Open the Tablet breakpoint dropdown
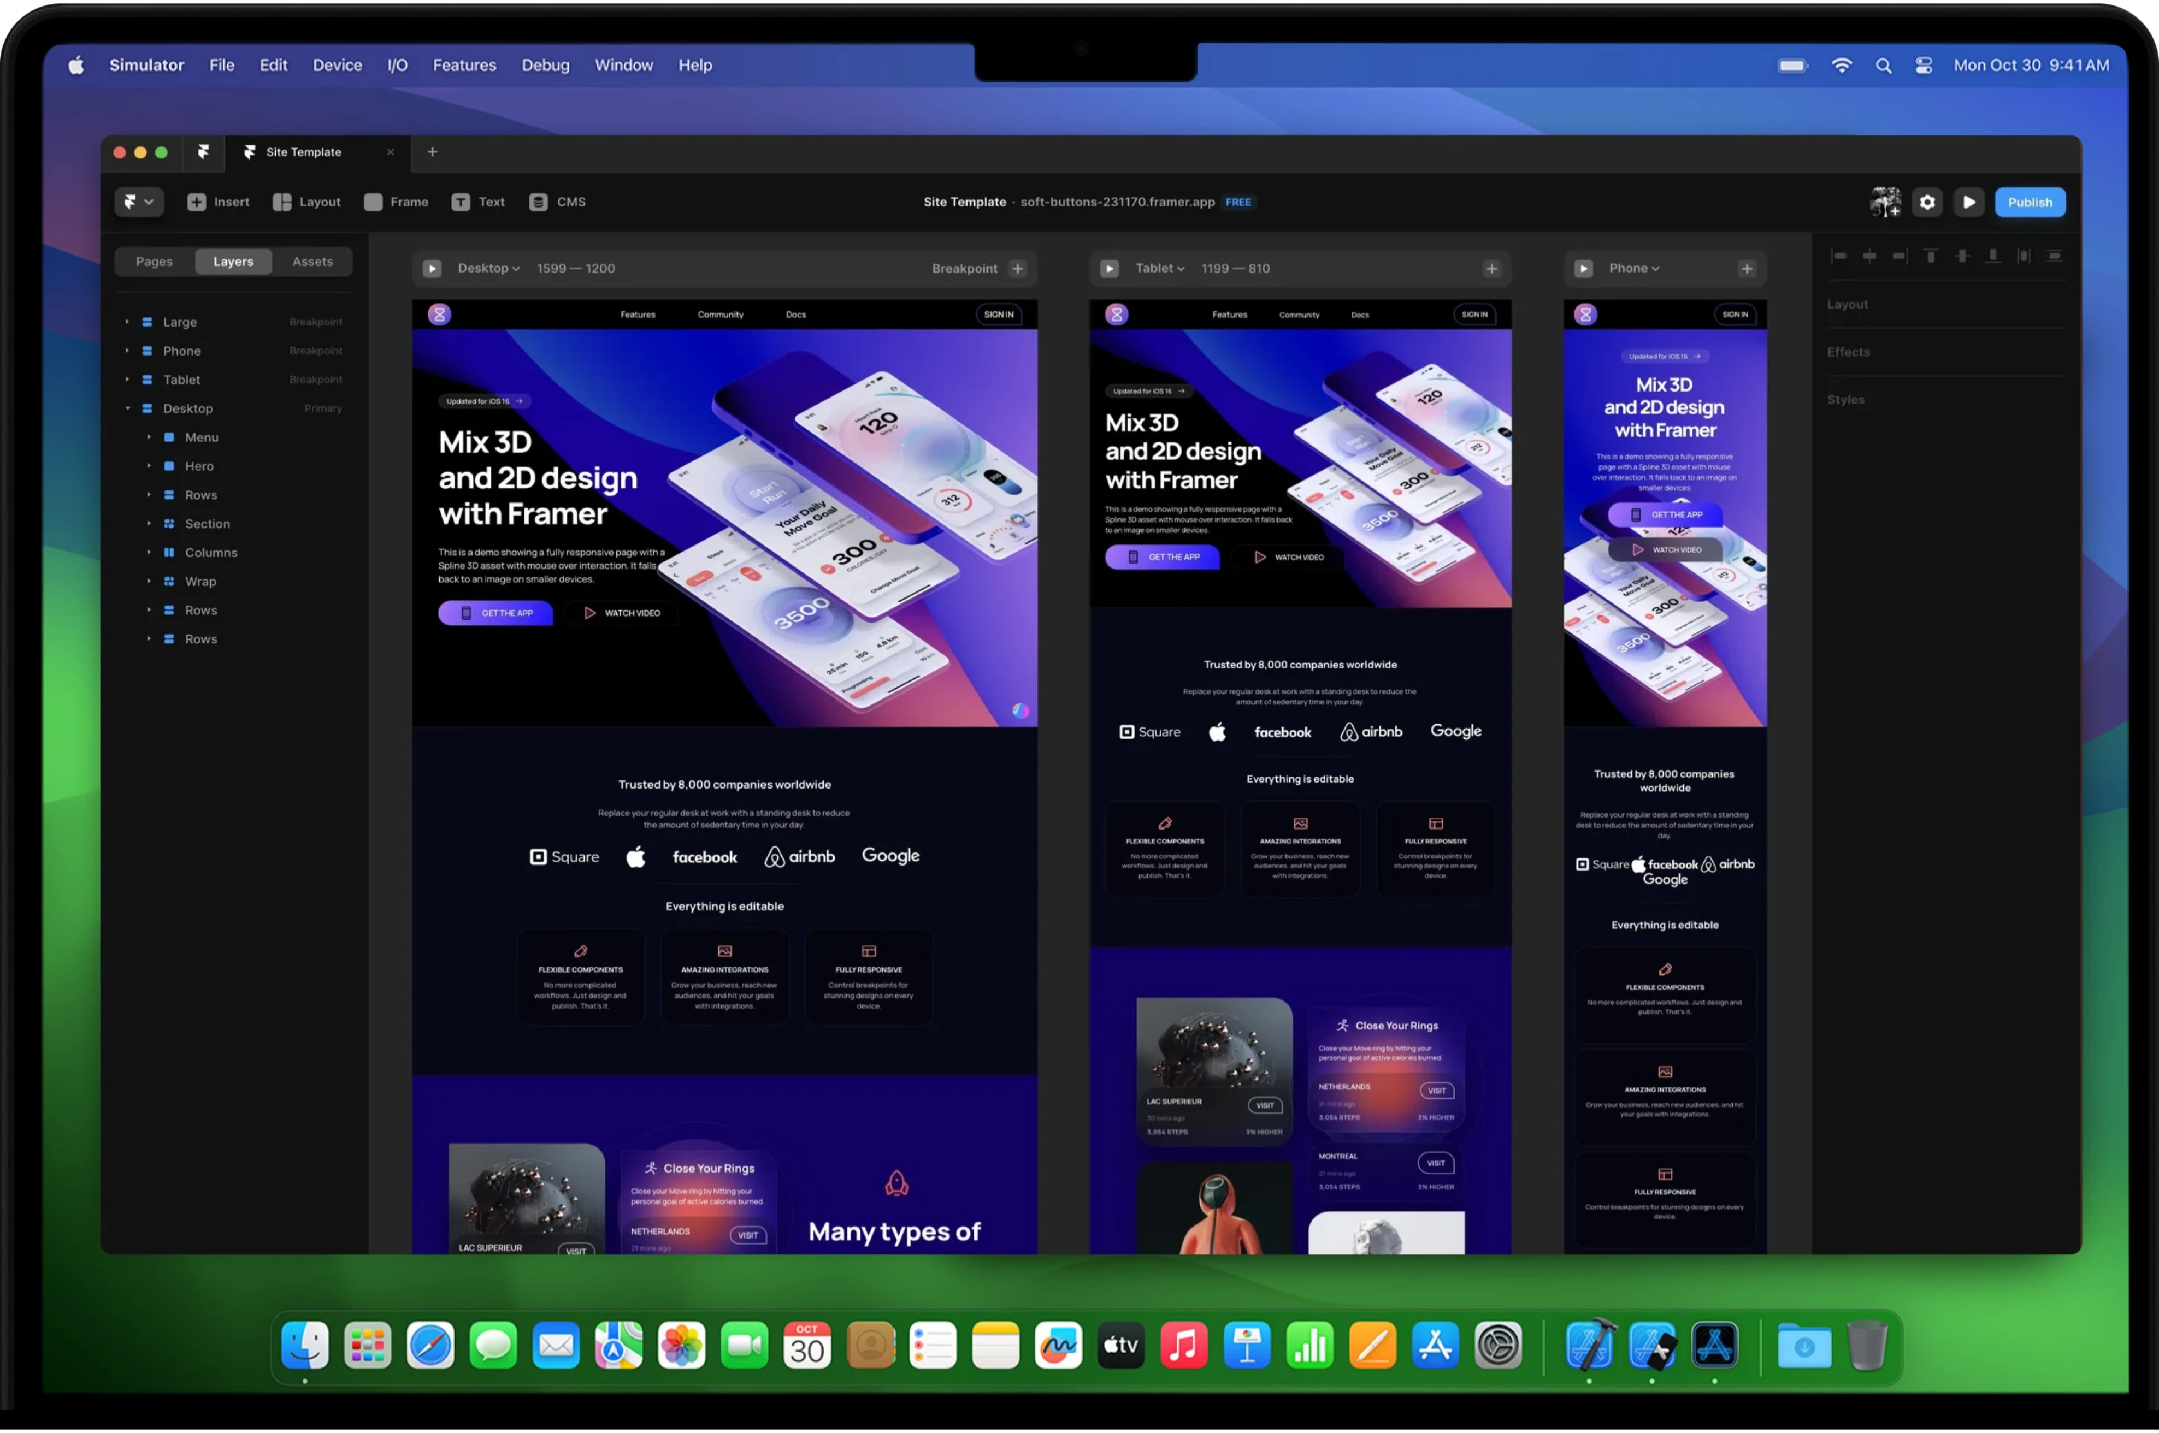Screen dimensions: 2159x1433 click(x=1159, y=269)
